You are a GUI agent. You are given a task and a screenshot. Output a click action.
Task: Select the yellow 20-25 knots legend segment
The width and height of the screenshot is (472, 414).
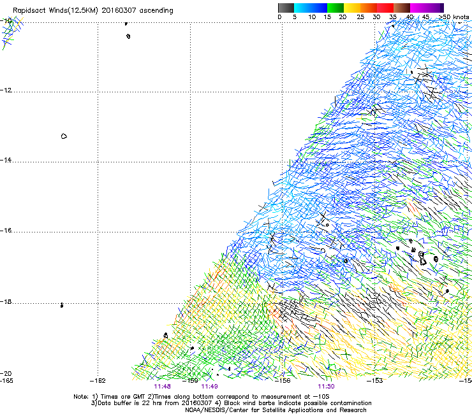click(x=352, y=8)
